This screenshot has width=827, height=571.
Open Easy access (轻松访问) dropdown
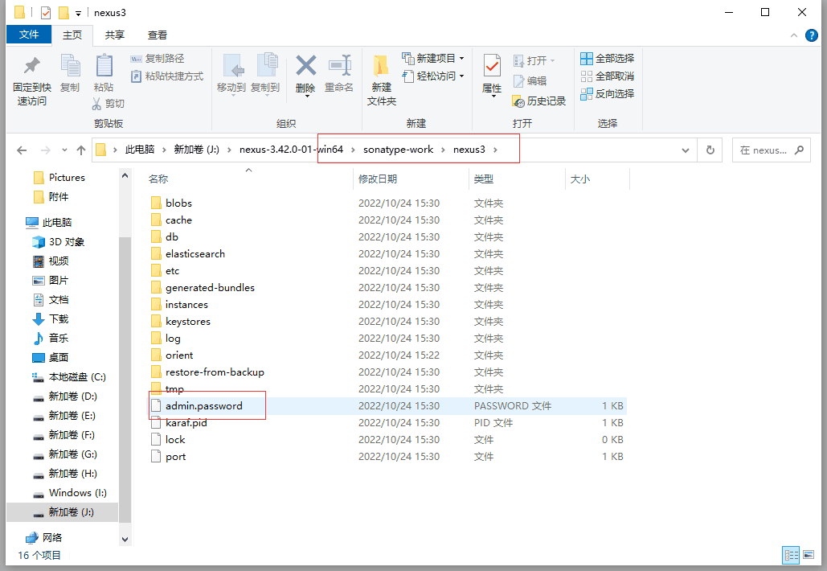pos(433,76)
